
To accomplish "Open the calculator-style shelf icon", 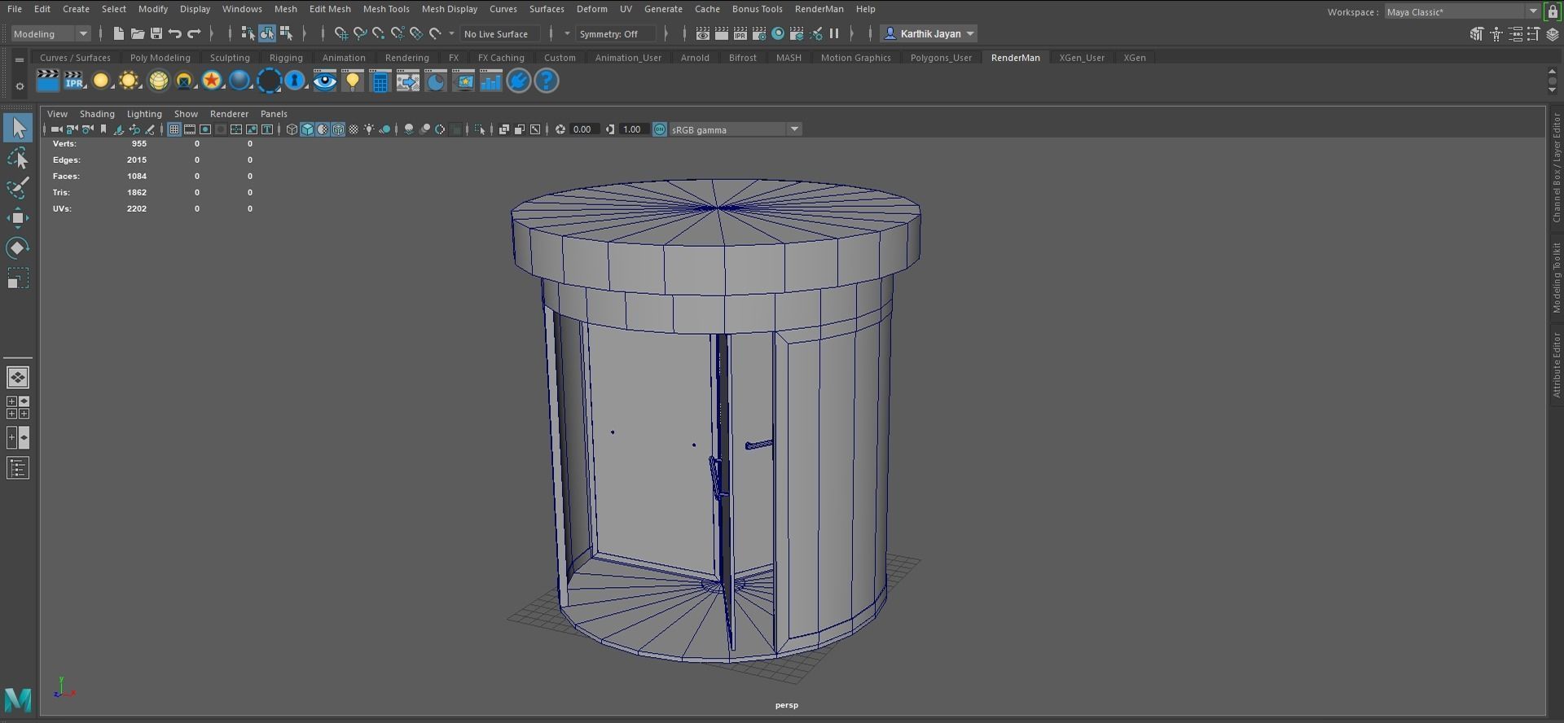I will [x=380, y=81].
